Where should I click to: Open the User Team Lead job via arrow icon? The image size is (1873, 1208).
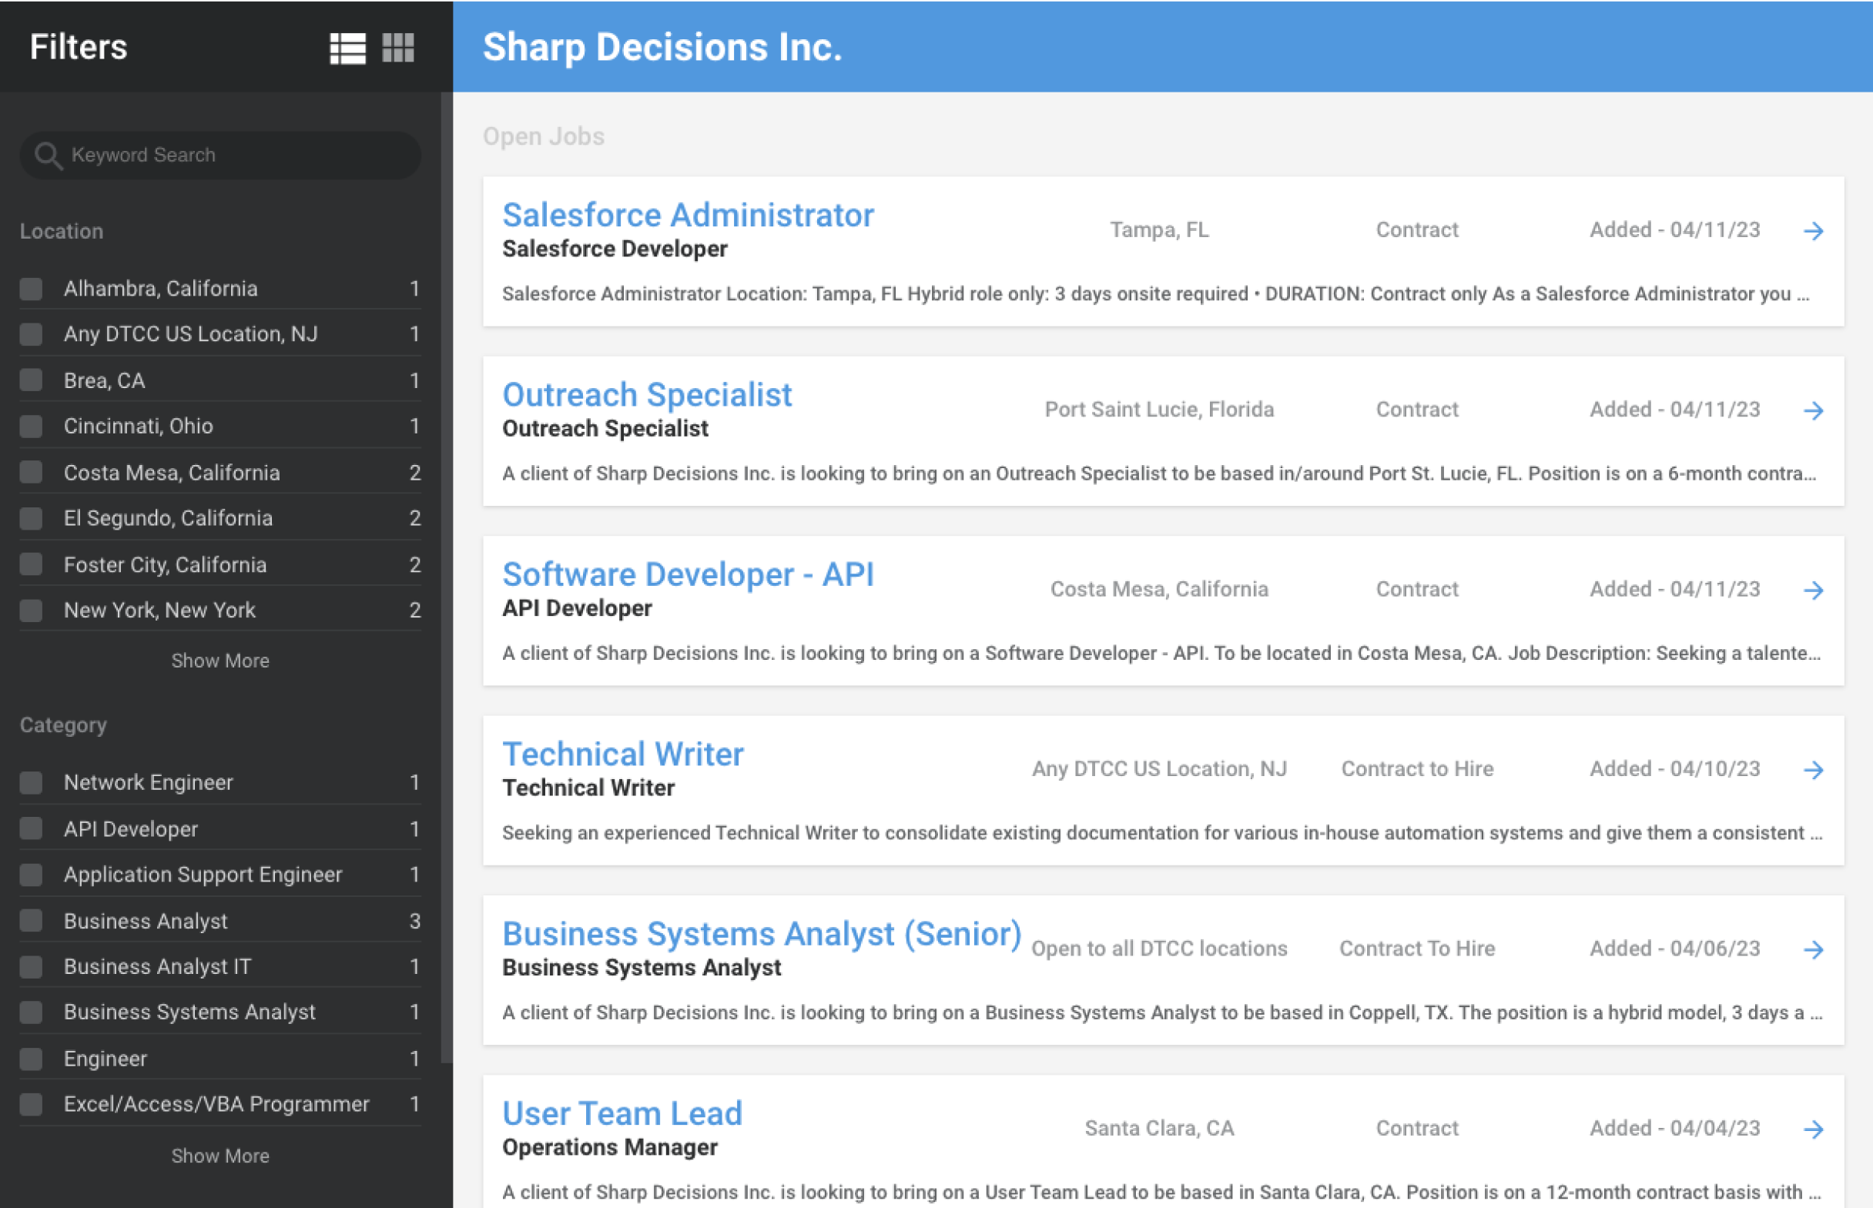(x=1815, y=1129)
